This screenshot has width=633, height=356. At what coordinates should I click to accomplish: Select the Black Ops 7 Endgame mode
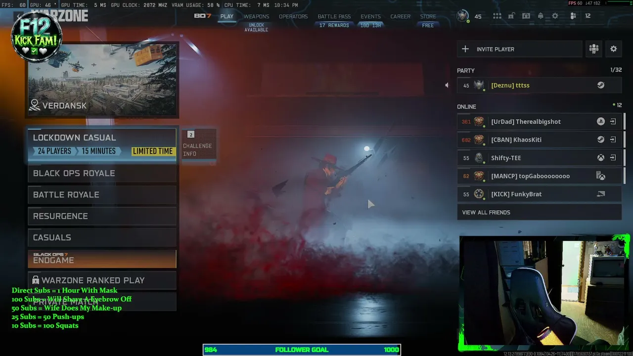pos(102,259)
